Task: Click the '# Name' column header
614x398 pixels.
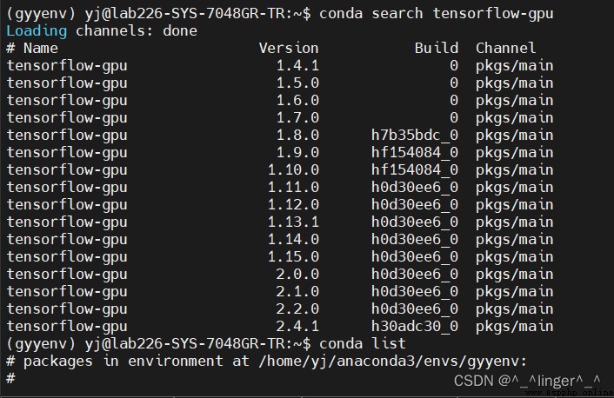Action: (x=32, y=48)
